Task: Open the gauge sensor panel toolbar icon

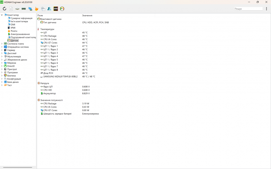Action: [62, 9]
